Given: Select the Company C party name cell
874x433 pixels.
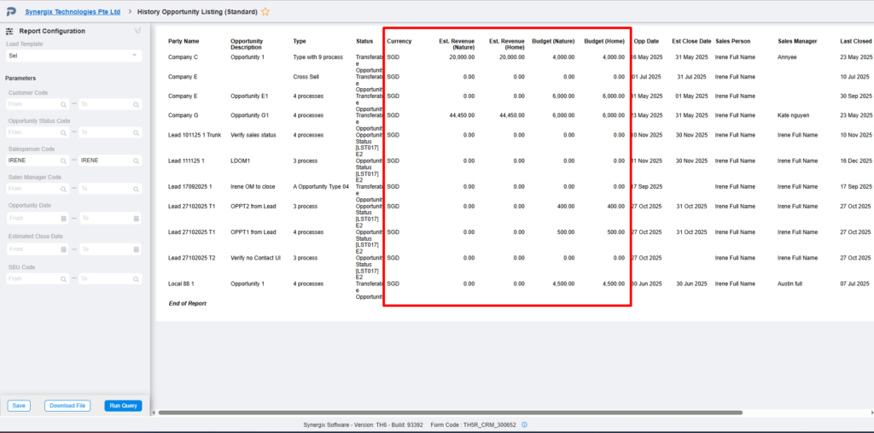Looking at the screenshot, I should tap(184, 57).
